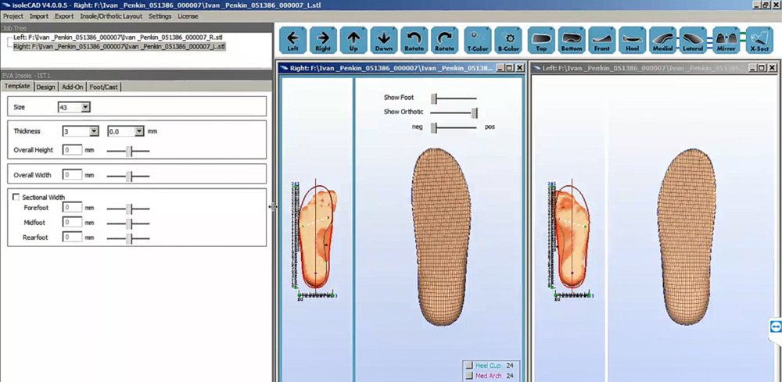782x382 pixels.
Task: Open the B-Color background color tool
Action: click(509, 39)
